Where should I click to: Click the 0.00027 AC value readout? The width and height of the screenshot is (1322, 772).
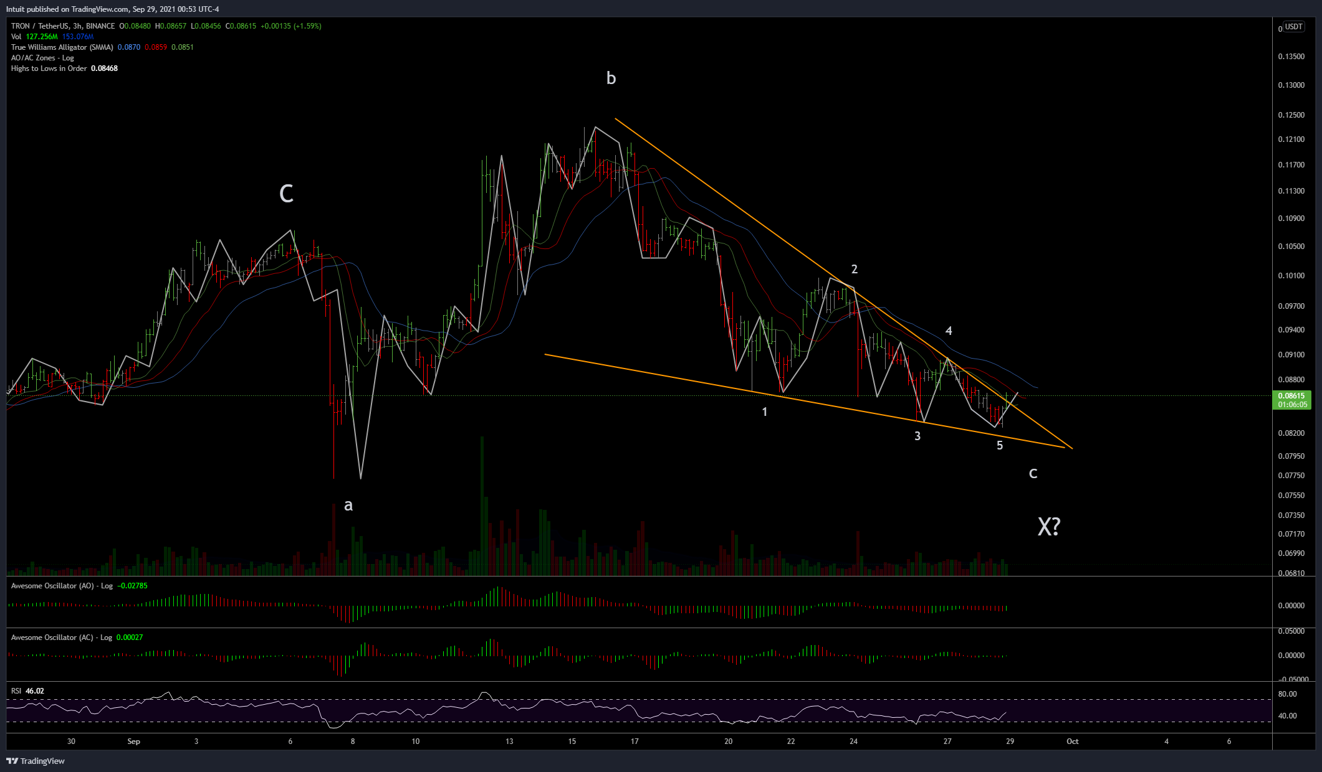(x=130, y=638)
